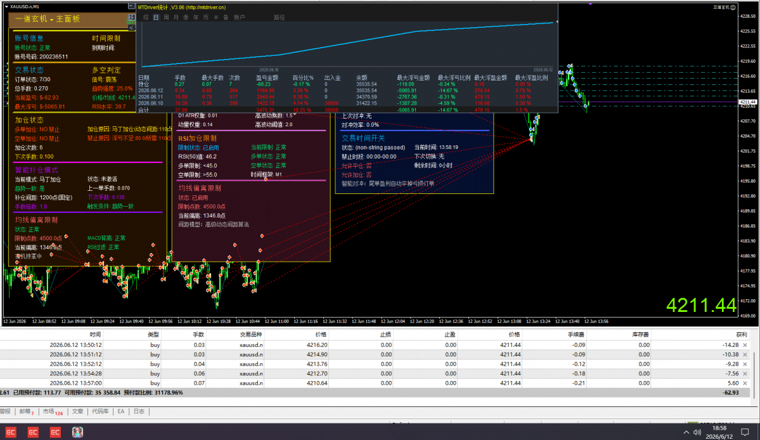The width and height of the screenshot is (760, 440).
Task: Switch to the 代码库 code base tab
Action: click(x=100, y=411)
